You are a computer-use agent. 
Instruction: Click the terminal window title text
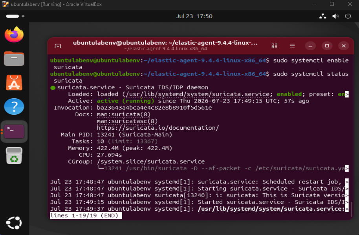[165, 43]
